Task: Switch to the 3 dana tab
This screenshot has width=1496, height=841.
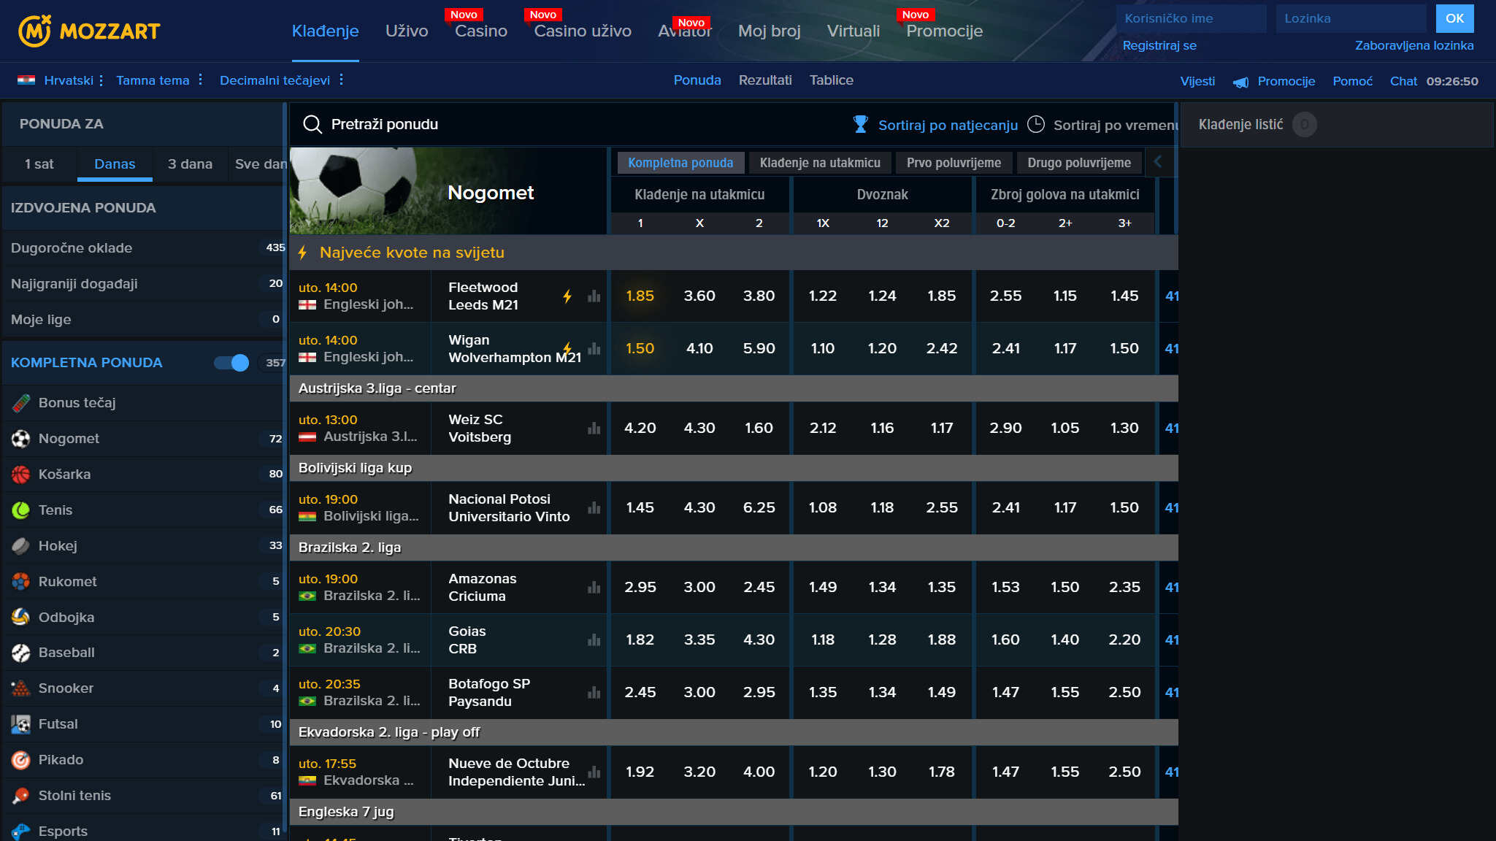Action: pyautogui.click(x=190, y=164)
